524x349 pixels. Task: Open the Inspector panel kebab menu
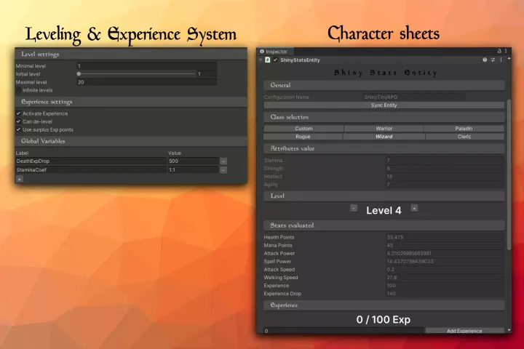[506, 51]
